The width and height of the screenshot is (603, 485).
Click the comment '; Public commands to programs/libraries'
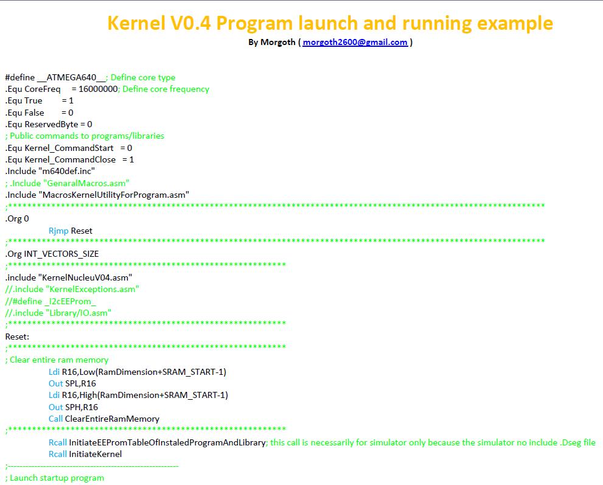(85, 136)
